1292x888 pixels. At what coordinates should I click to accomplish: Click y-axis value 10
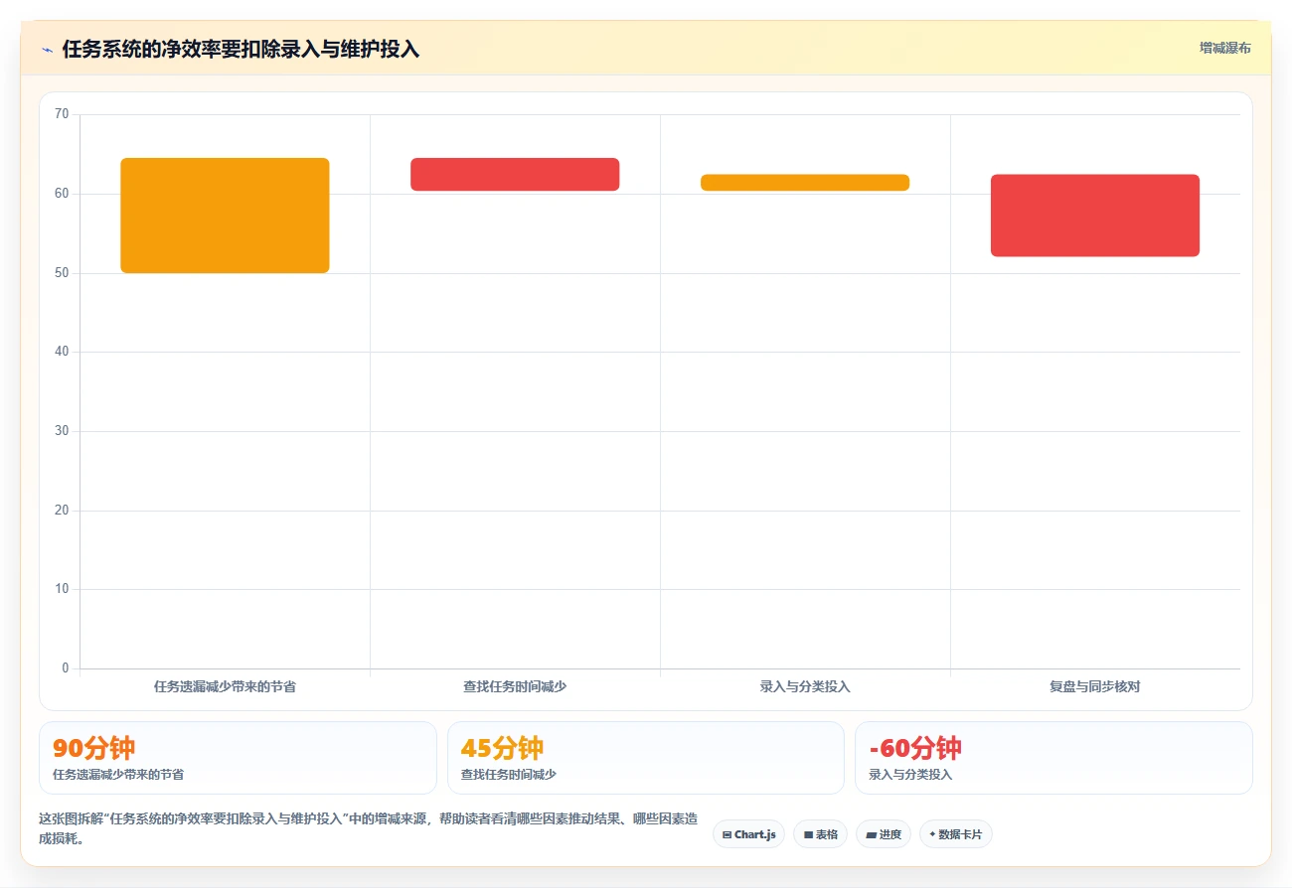pyautogui.click(x=62, y=589)
